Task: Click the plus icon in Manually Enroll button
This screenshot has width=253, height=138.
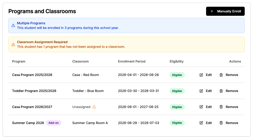Action: [x=212, y=11]
